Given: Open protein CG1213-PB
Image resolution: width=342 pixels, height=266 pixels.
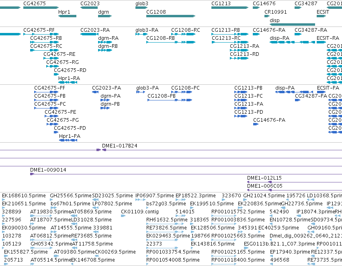Looking at the screenshot, I should pos(248,88).
